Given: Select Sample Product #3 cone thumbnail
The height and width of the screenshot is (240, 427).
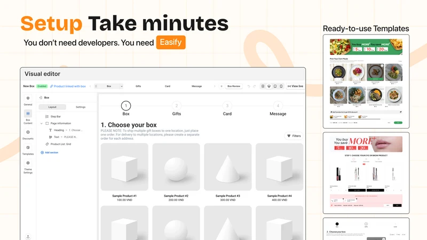Looking at the screenshot, I should point(228,167).
